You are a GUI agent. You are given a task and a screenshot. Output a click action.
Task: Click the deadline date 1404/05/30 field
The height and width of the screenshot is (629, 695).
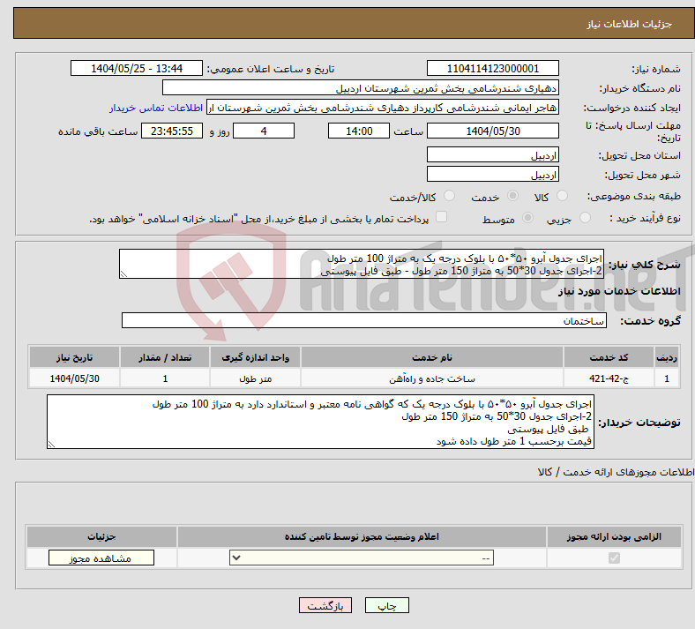[x=492, y=131]
